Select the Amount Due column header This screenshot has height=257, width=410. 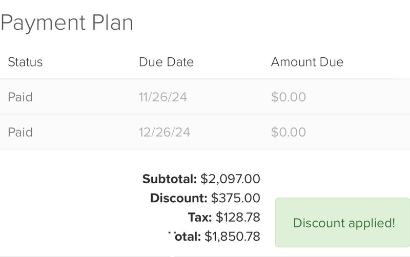307,62
